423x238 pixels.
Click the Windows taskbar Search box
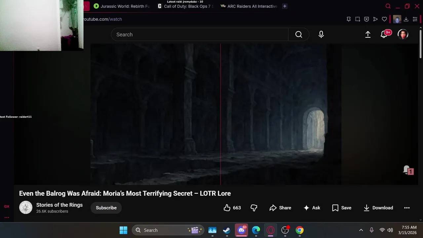[x=168, y=230]
